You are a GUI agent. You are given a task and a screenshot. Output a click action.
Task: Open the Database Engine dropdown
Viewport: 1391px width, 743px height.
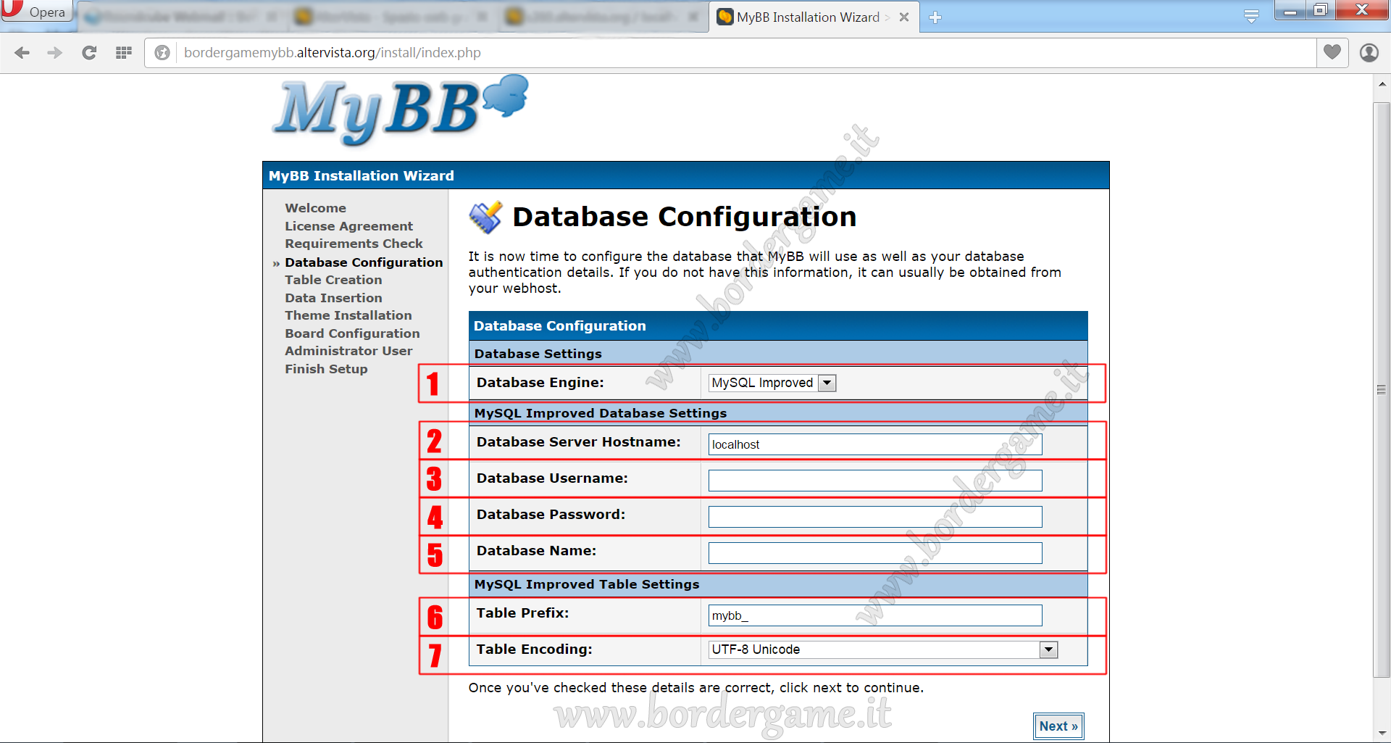coord(772,383)
